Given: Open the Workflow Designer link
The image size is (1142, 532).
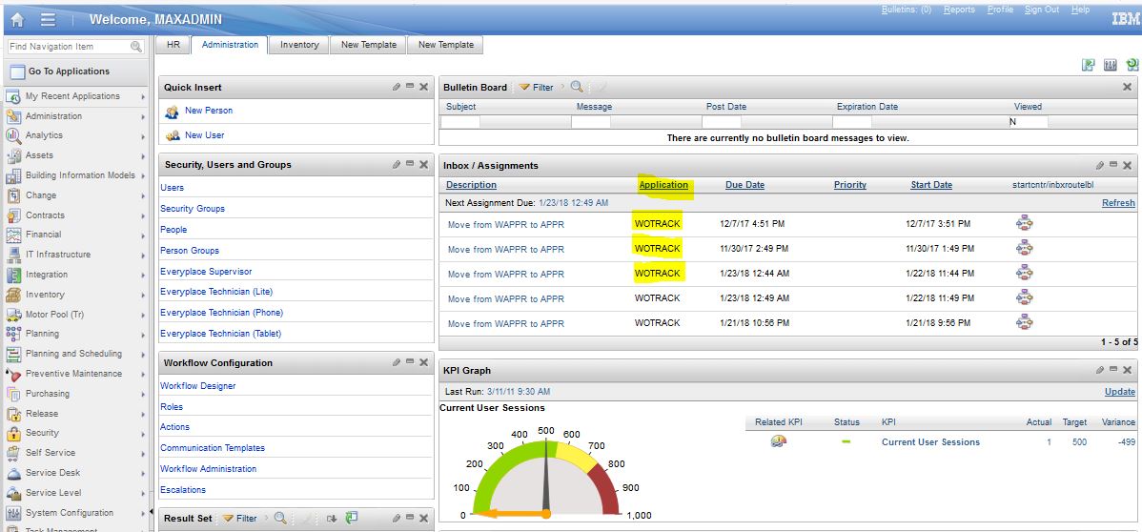Looking at the screenshot, I should [197, 386].
